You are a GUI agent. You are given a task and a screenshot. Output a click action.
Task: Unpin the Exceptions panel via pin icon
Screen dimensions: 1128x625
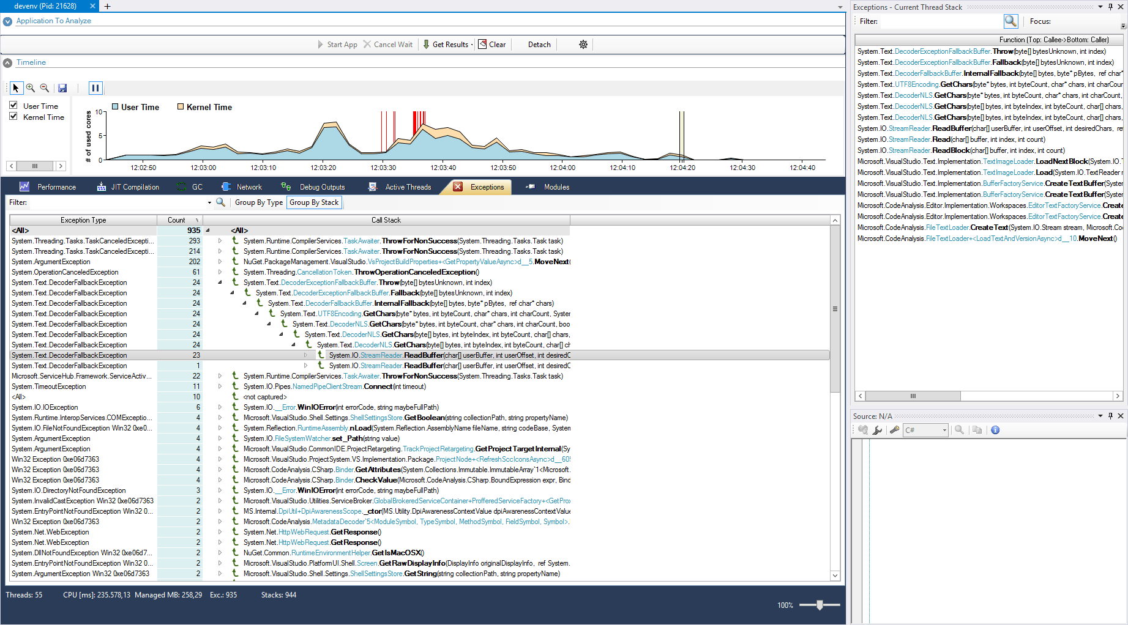coord(1111,7)
